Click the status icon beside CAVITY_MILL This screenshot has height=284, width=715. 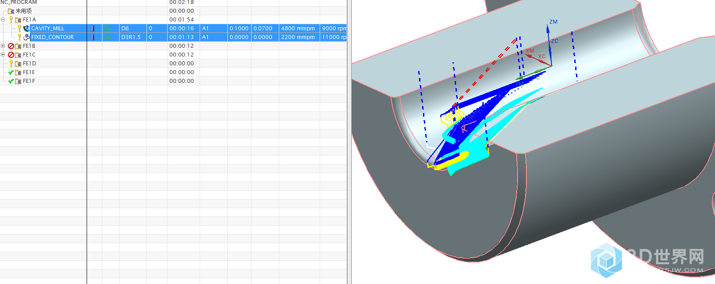[x=19, y=28]
